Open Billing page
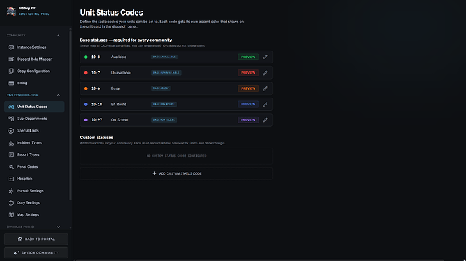The image size is (466, 261). click(34, 83)
